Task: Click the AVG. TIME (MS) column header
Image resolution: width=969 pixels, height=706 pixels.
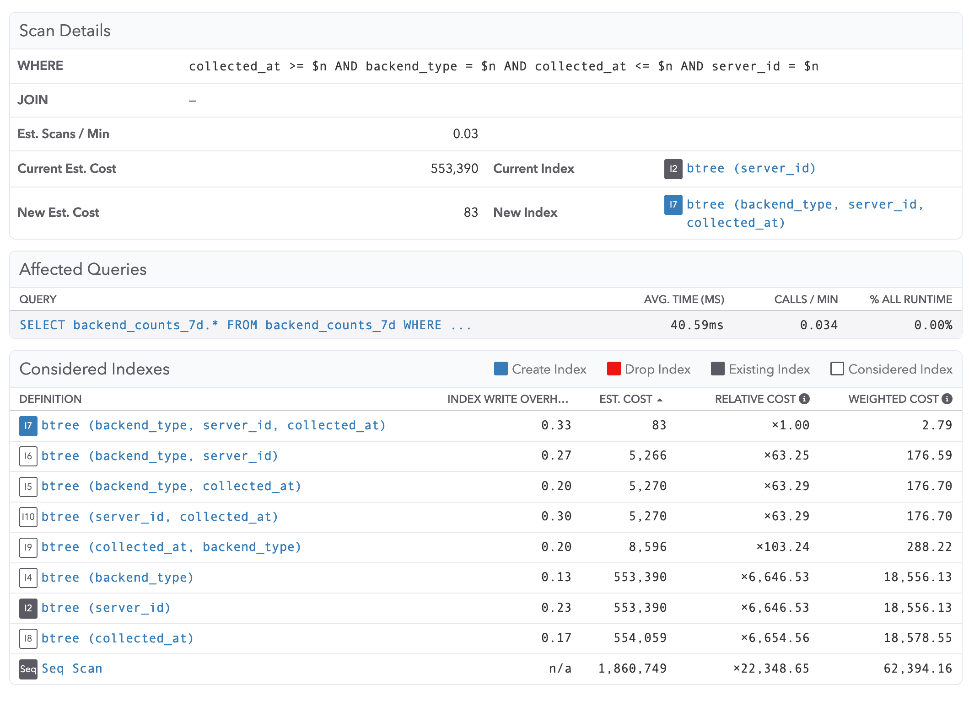Action: coord(684,300)
